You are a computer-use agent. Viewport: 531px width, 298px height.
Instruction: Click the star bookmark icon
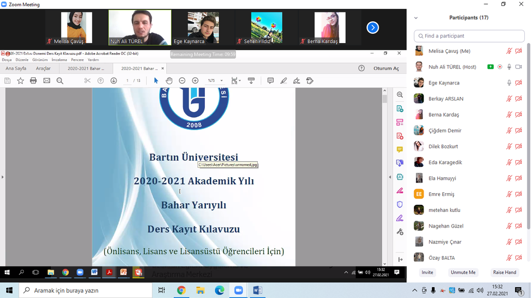pyautogui.click(x=20, y=80)
